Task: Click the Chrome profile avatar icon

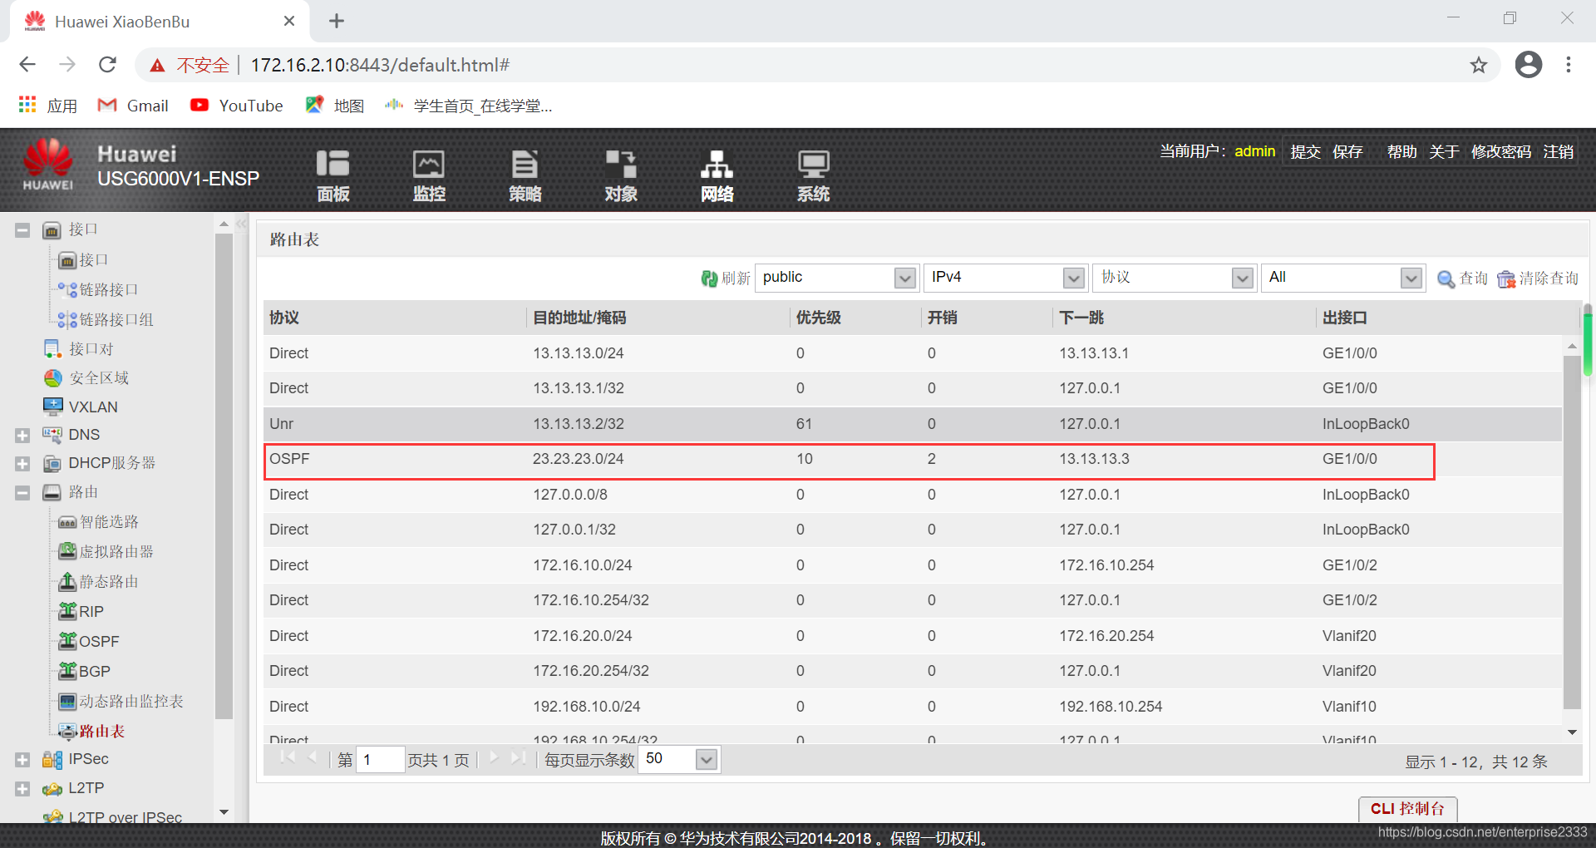Action: click(1528, 65)
